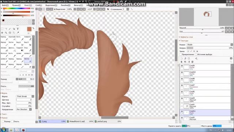Hide layer Слой10 with its eye icon

[182, 72]
